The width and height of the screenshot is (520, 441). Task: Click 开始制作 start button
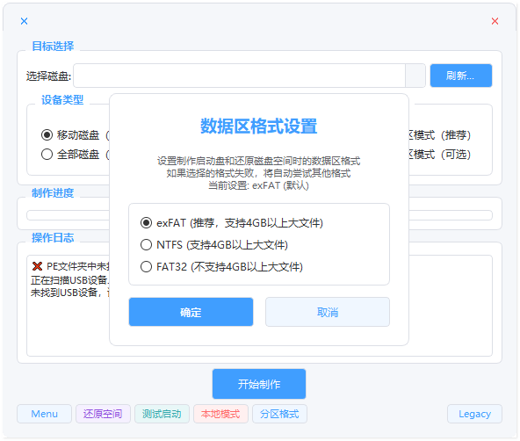[259, 384]
